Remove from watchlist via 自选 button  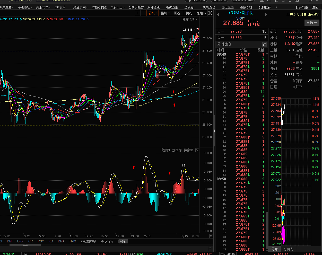point(312,23)
